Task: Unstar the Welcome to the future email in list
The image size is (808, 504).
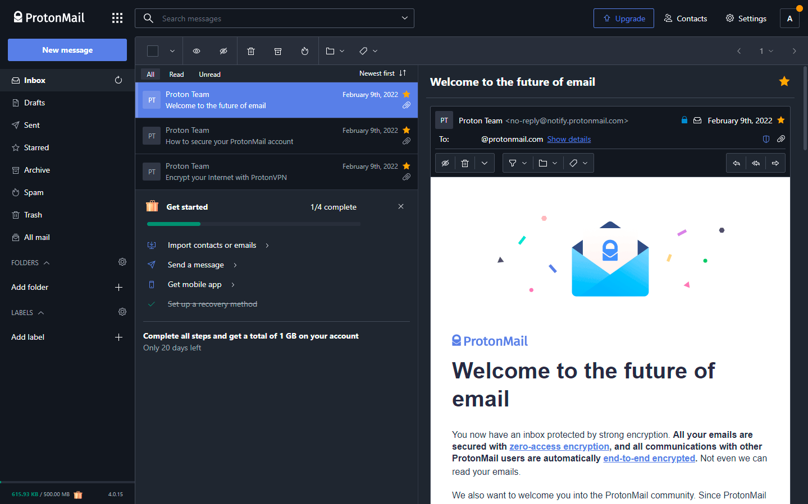Action: coord(407,94)
